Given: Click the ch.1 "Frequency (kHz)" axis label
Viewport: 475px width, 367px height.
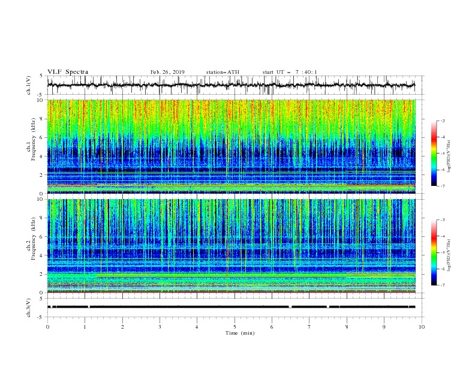Looking at the screenshot, I should 34,140.
